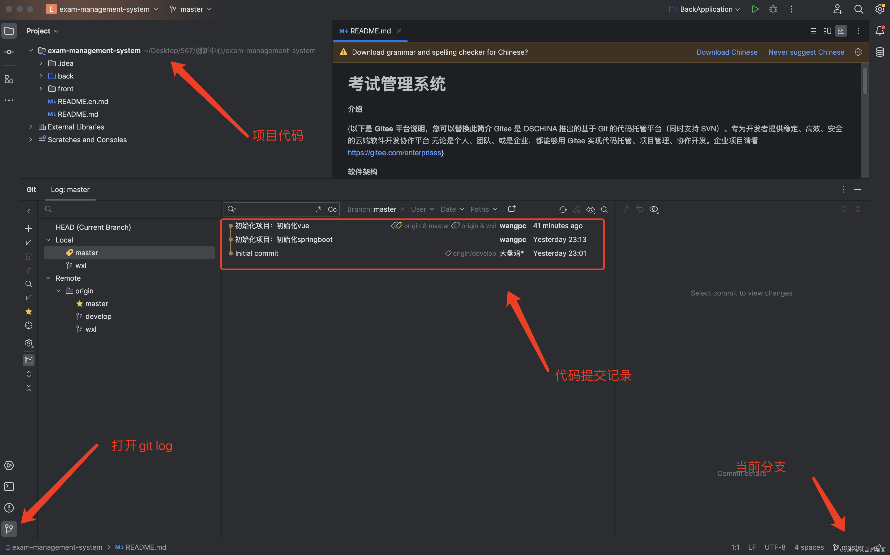Image resolution: width=890 pixels, height=555 pixels.
Task: Switch to the Log: master tab
Action: [x=70, y=190]
